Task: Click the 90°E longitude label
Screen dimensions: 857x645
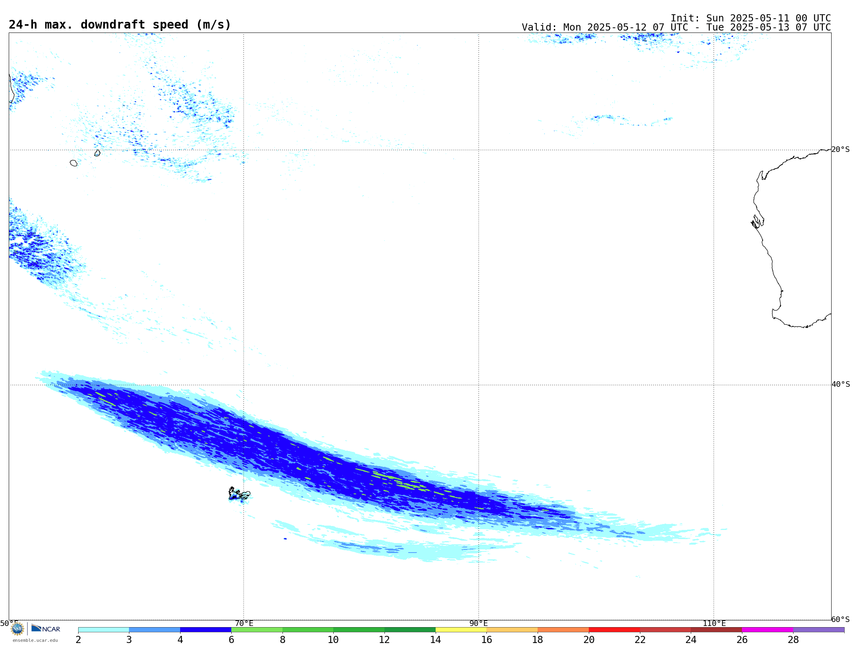Action: pyautogui.click(x=478, y=623)
